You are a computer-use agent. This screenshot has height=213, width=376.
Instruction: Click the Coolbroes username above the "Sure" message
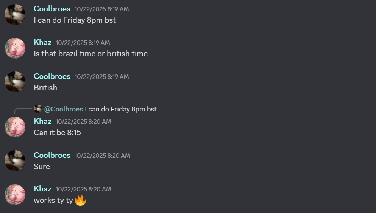tap(52, 155)
